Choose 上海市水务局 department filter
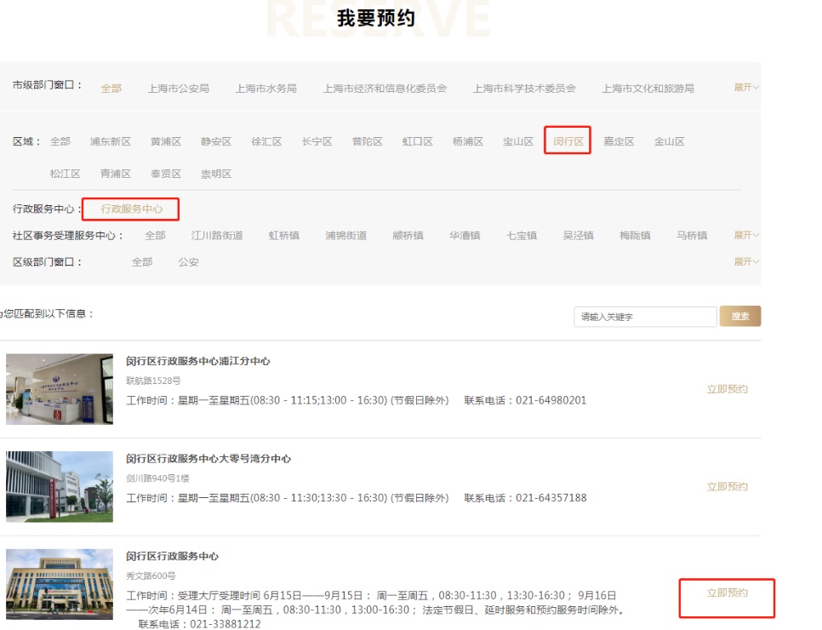The height and width of the screenshot is (630, 822). point(265,88)
